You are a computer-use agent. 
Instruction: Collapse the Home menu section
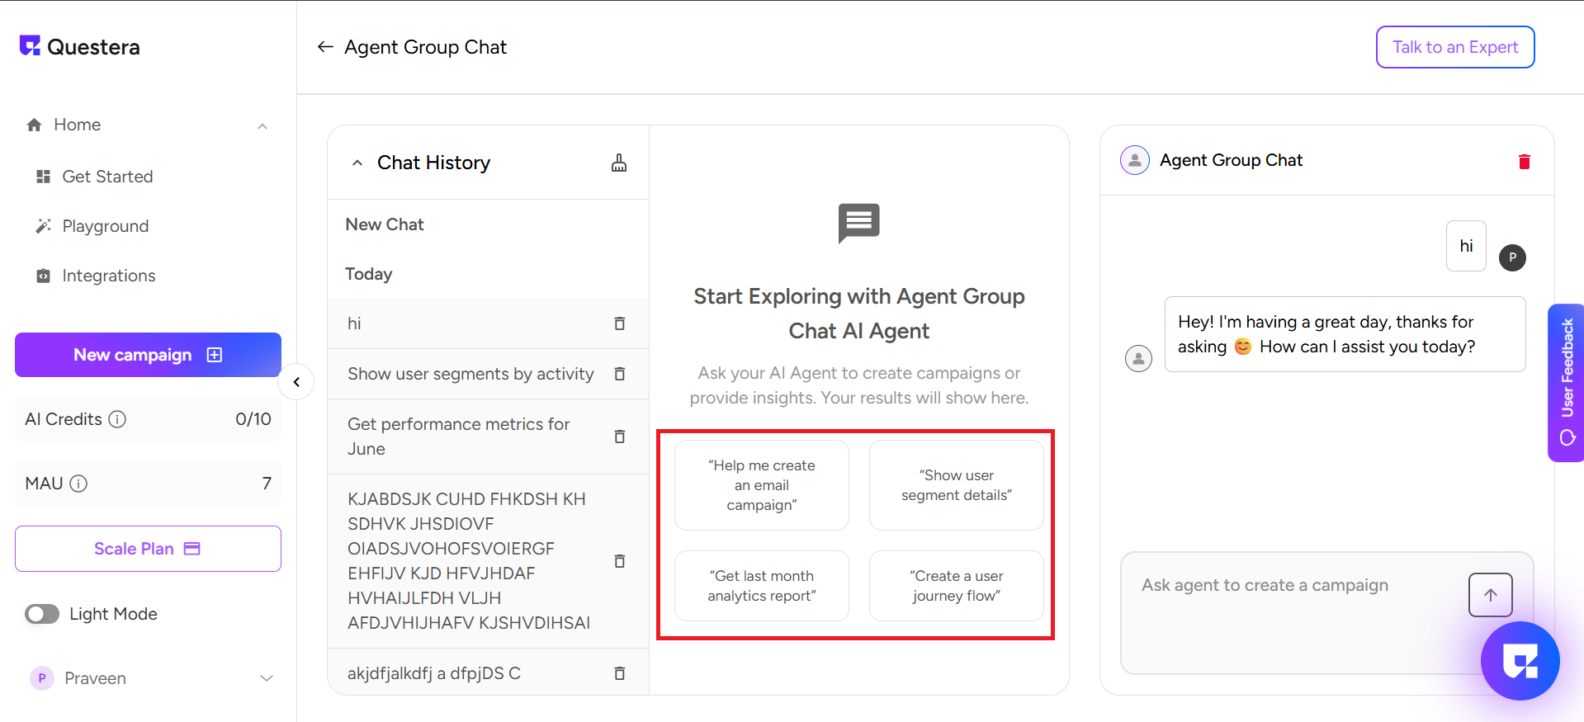262,126
